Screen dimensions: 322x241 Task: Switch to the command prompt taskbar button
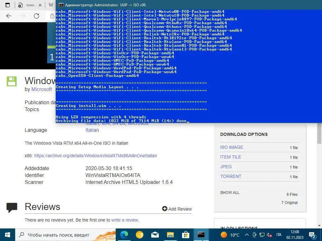pyautogui.click(x=201, y=235)
